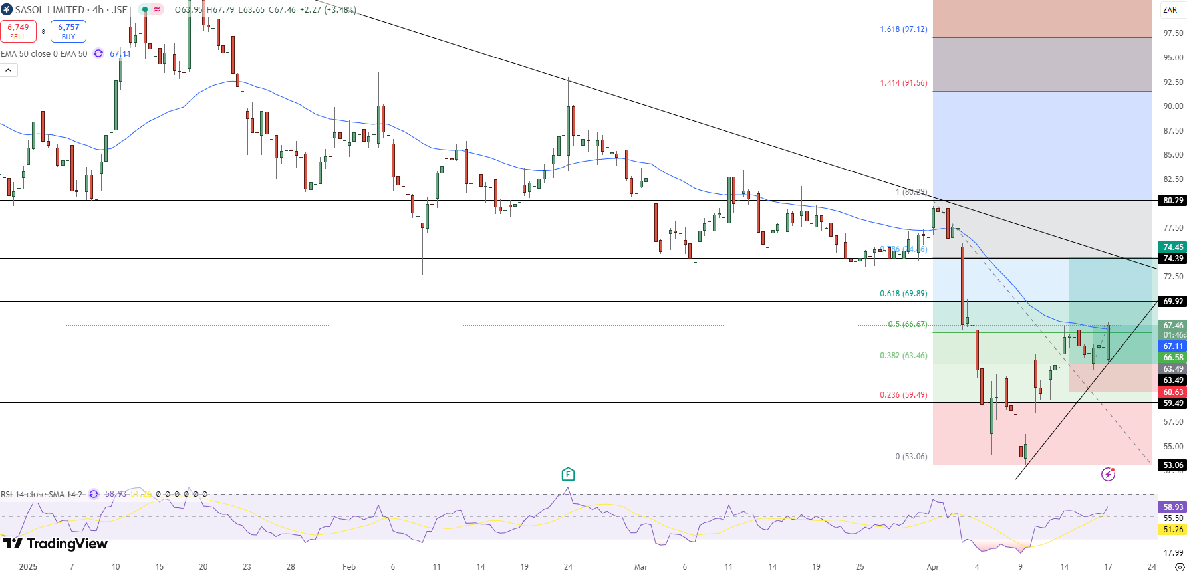The image size is (1187, 571).
Task: Click the TradingView logo
Action: 55,544
